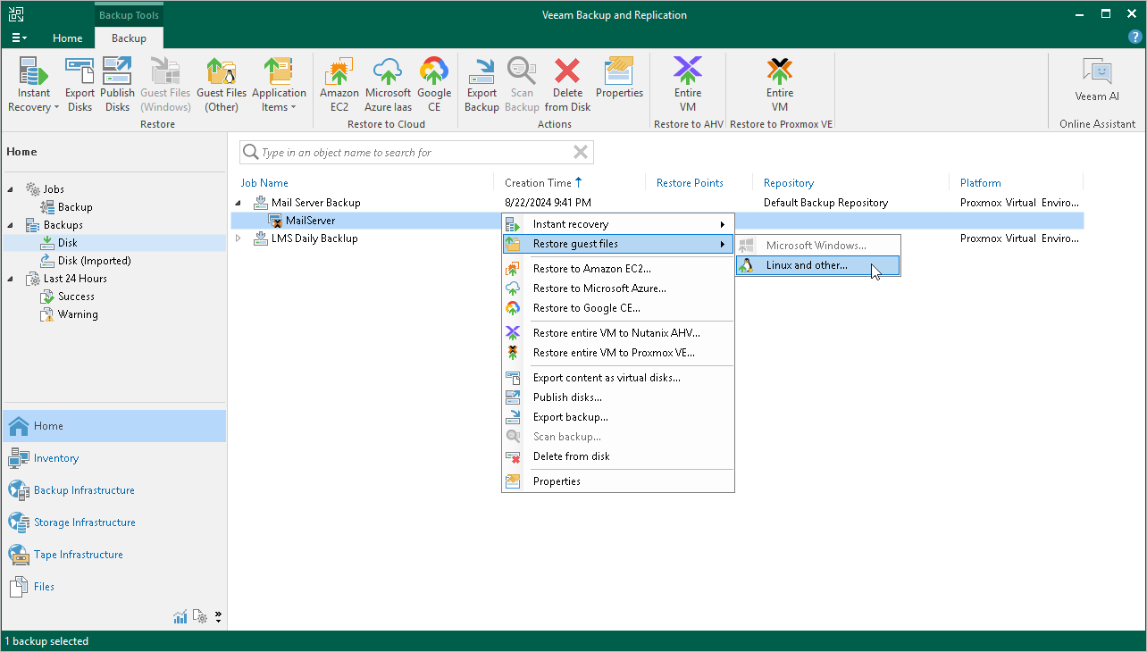Screen dimensions: 1147x652
Task: Choose Restore to Microsoft Azure... menu entry
Action: pyautogui.click(x=617, y=288)
